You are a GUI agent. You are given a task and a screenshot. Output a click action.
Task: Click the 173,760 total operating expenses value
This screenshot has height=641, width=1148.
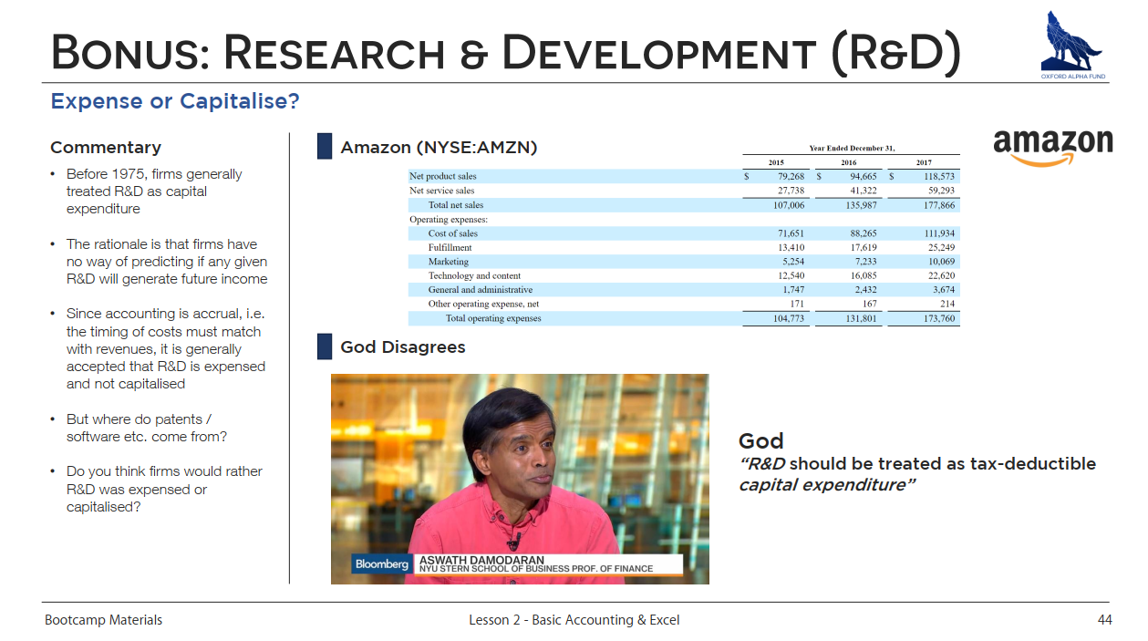click(x=938, y=318)
